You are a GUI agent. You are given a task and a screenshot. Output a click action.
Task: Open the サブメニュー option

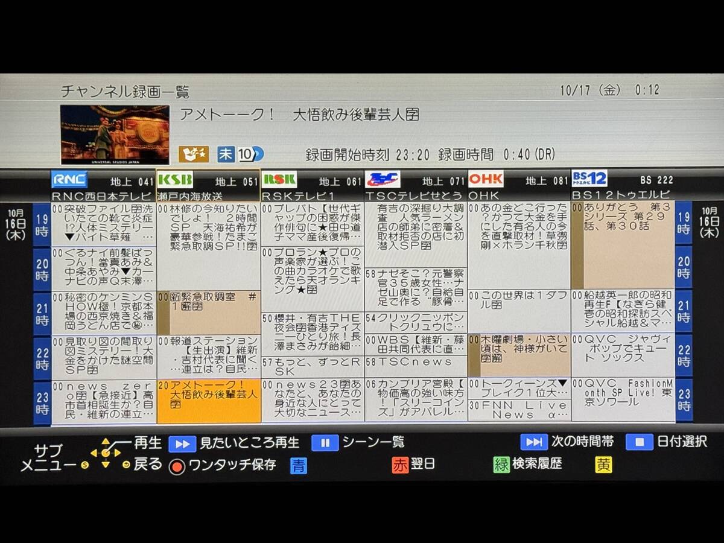pyautogui.click(x=49, y=458)
